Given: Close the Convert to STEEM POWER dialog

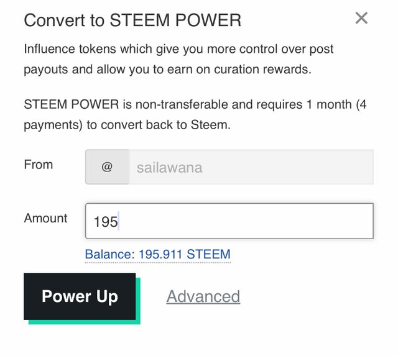Looking at the screenshot, I should point(361,19).
